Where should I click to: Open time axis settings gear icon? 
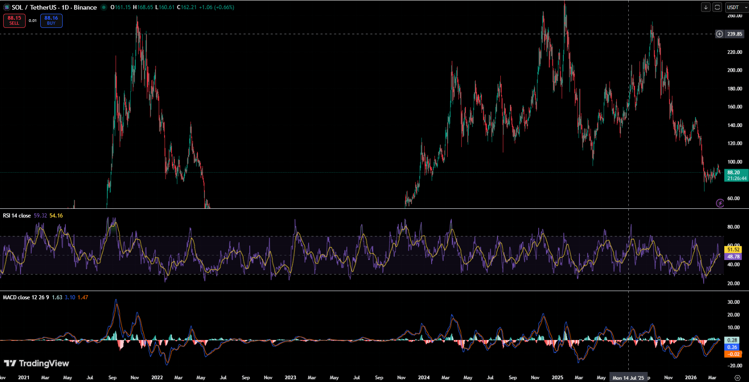click(737, 378)
